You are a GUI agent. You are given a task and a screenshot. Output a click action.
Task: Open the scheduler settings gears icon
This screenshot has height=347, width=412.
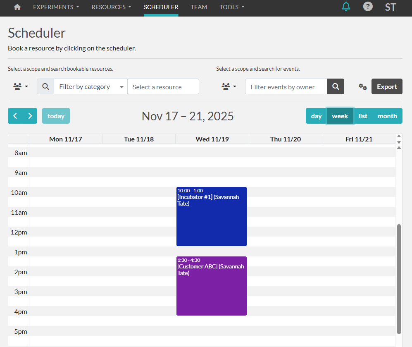362,87
